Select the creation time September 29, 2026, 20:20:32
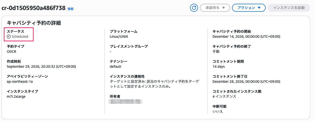The image size is (314, 122). coord(41,66)
